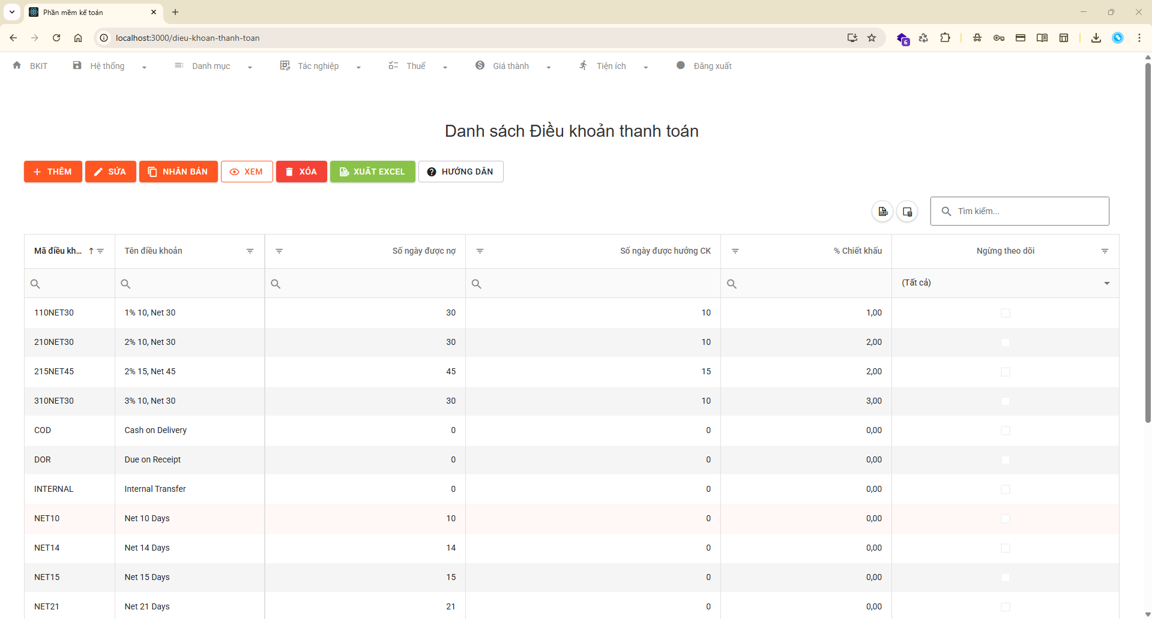Expand the Thuế dropdown arrow

click(x=445, y=67)
